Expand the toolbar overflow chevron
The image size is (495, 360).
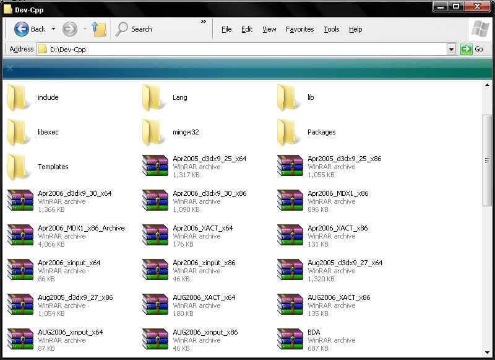click(204, 22)
